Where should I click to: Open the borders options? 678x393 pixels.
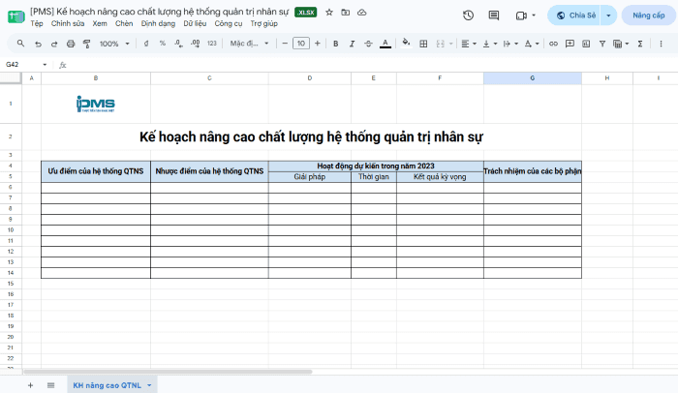[x=423, y=44]
